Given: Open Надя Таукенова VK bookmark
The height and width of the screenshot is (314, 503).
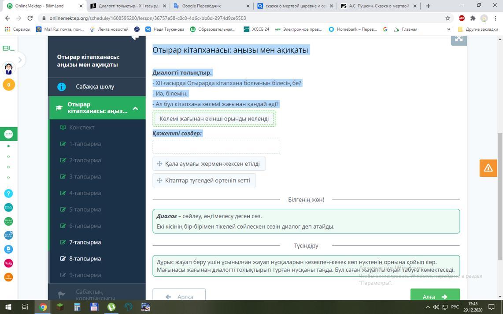Looking at the screenshot, I should [165, 29].
